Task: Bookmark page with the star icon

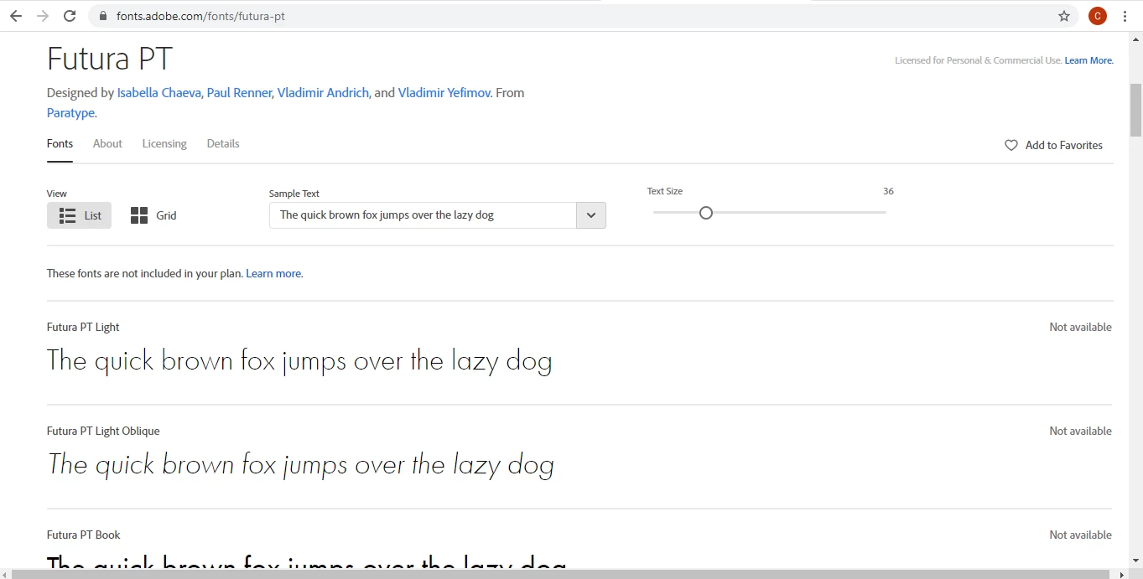Action: coord(1064,16)
